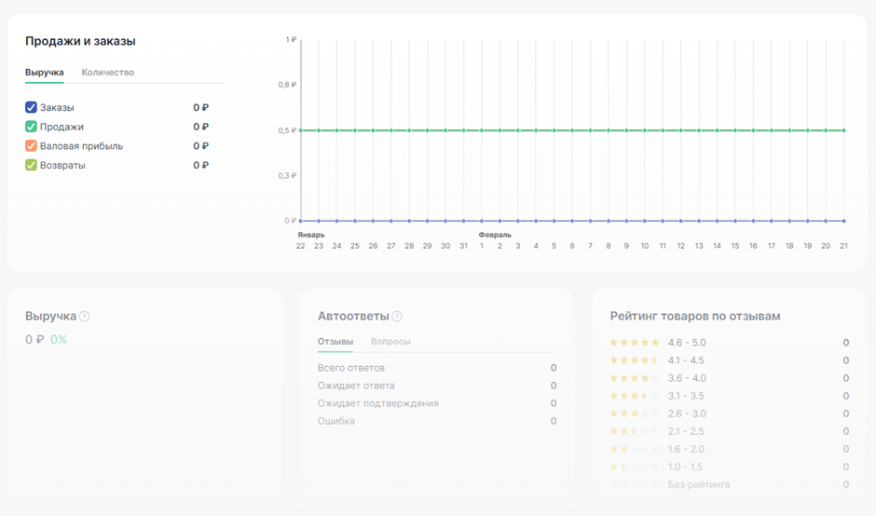Screen dimensions: 876x516
Task: Switch to the Вопросы tab
Action: point(390,341)
